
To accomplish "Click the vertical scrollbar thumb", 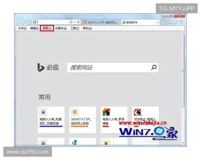I will (183, 71).
